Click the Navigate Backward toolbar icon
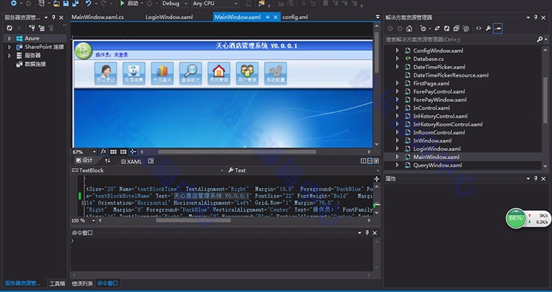 tap(13, 3)
